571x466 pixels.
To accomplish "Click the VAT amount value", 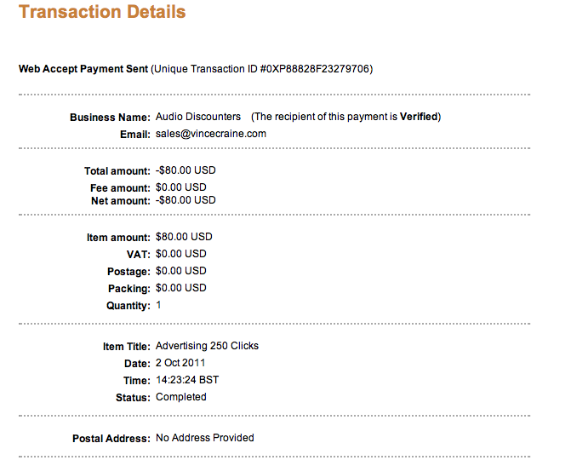I will 181,254.
